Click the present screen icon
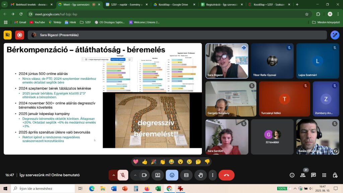 click(157, 175)
